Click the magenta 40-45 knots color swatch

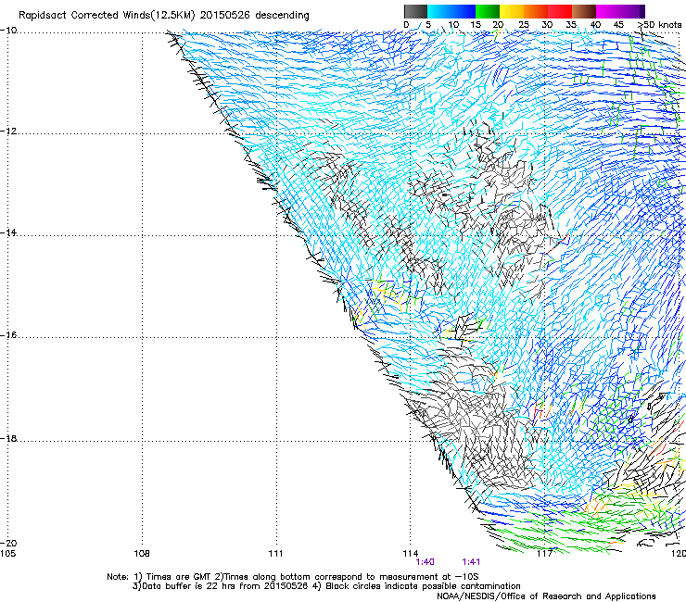pyautogui.click(x=608, y=11)
